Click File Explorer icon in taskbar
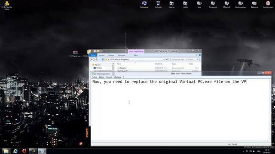This screenshot has width=275, height=154. 6,151
